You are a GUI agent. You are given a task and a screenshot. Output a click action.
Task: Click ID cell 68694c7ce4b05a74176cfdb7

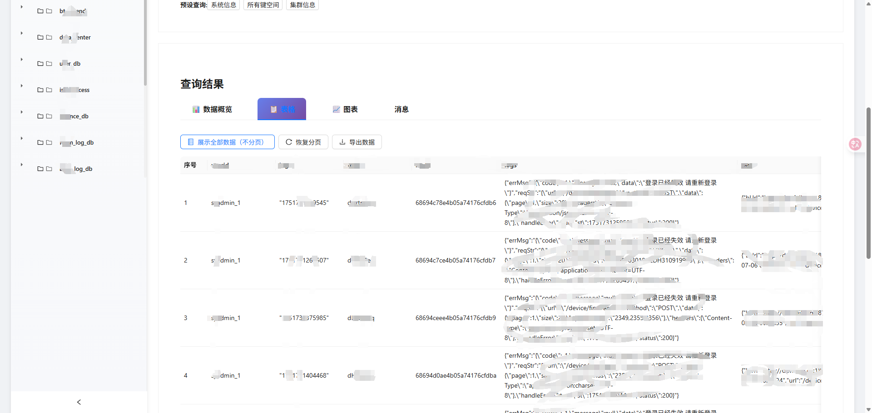(x=456, y=260)
